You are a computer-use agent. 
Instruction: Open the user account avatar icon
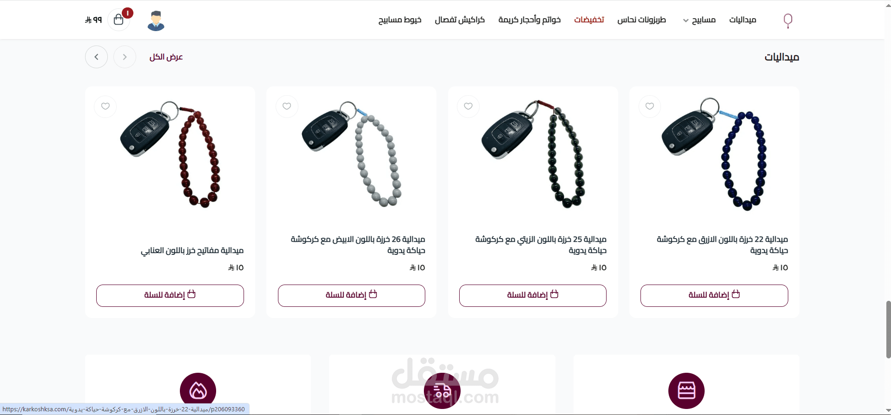[156, 20]
